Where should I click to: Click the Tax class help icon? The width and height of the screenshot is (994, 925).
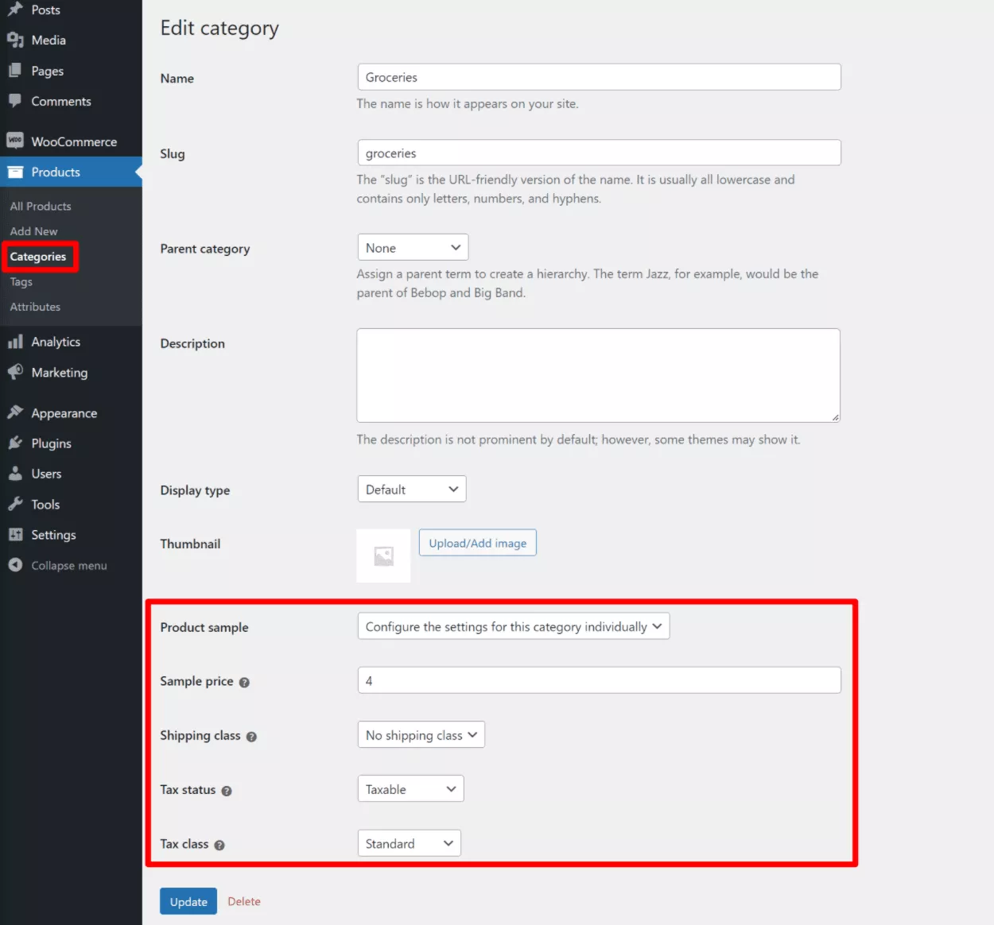pos(219,846)
